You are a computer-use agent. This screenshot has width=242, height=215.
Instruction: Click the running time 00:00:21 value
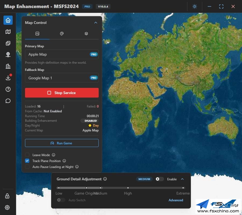click(92, 116)
